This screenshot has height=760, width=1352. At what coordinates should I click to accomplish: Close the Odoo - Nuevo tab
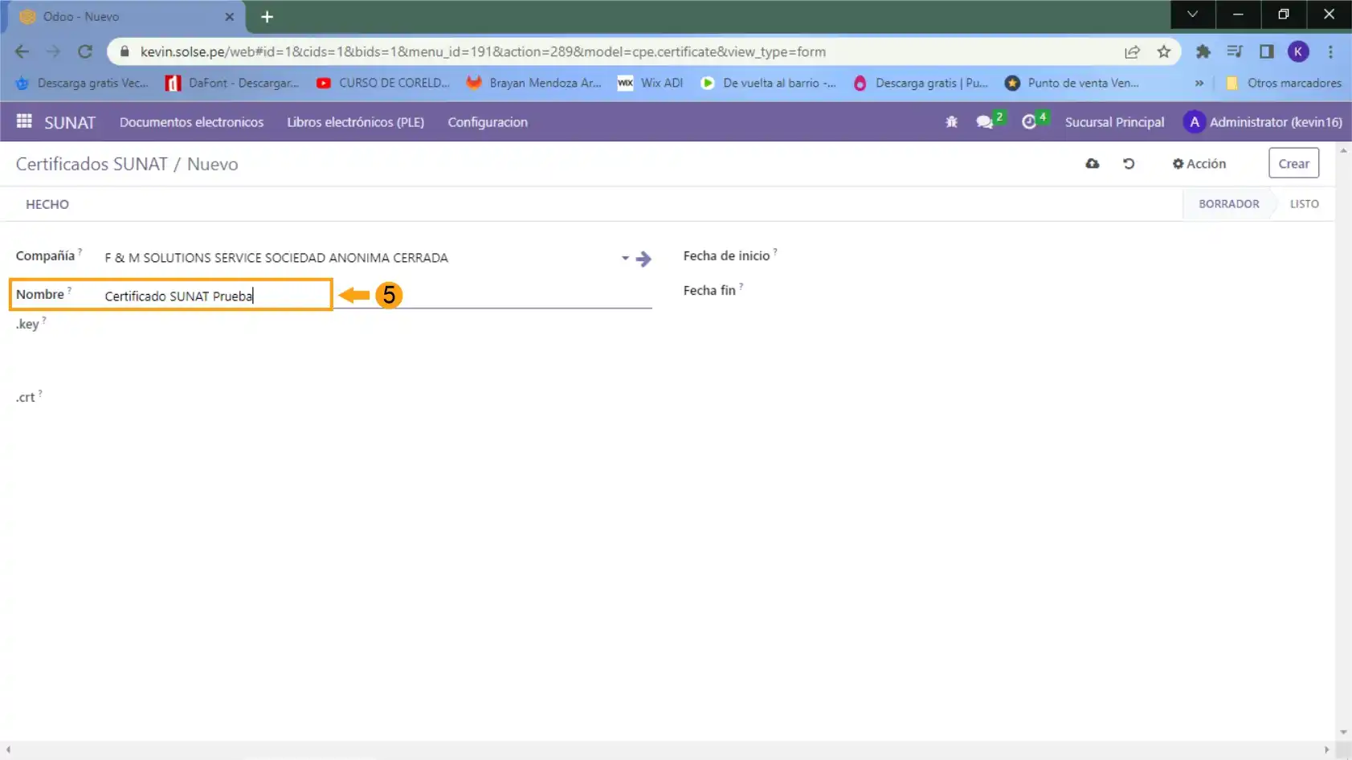click(x=230, y=16)
